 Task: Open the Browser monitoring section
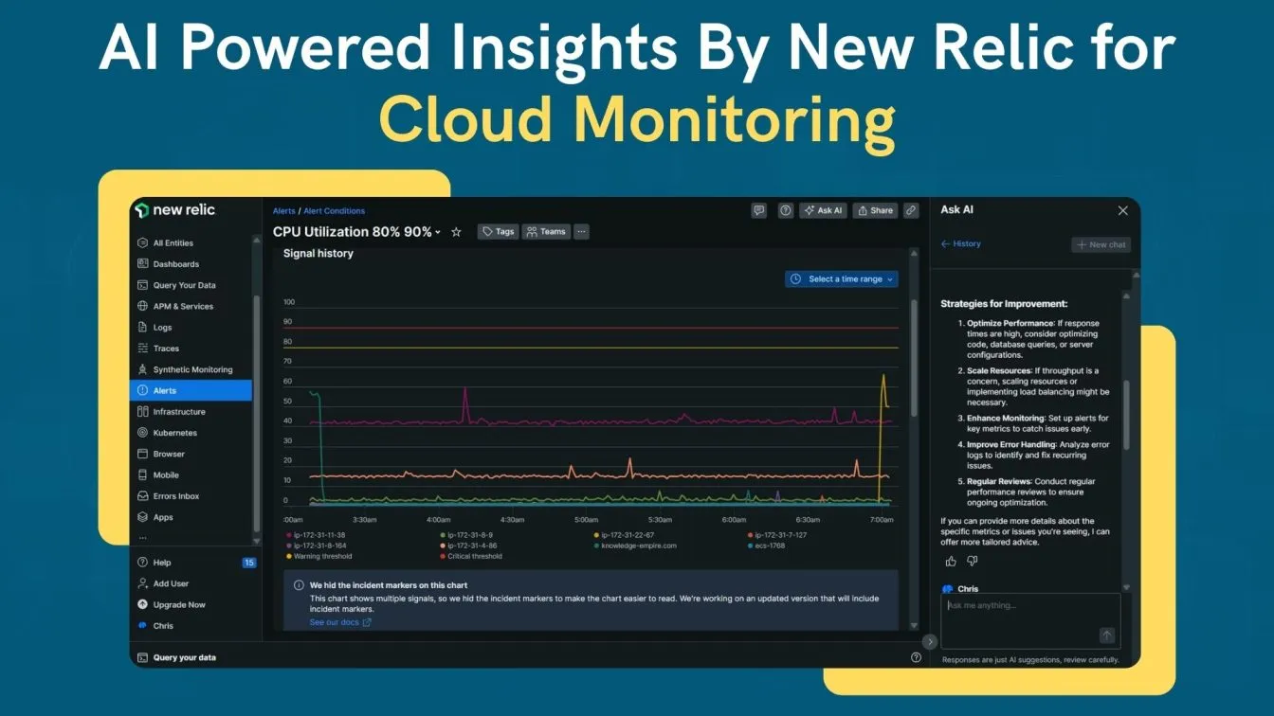161,454
